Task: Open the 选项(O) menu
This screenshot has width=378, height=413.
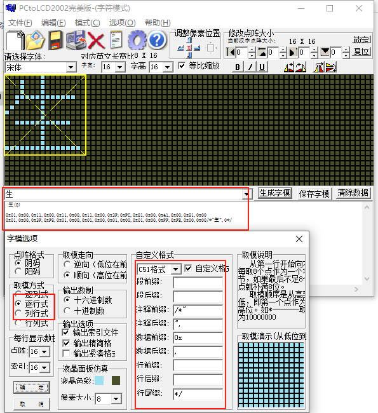Action: (x=122, y=23)
